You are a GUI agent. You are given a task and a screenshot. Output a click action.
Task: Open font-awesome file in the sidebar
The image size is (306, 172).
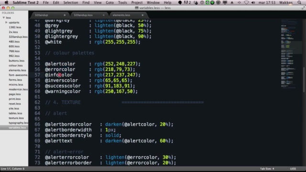[x=18, y=75]
